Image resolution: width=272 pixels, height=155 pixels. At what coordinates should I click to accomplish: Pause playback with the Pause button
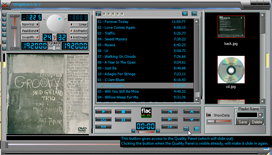(x=123, y=119)
